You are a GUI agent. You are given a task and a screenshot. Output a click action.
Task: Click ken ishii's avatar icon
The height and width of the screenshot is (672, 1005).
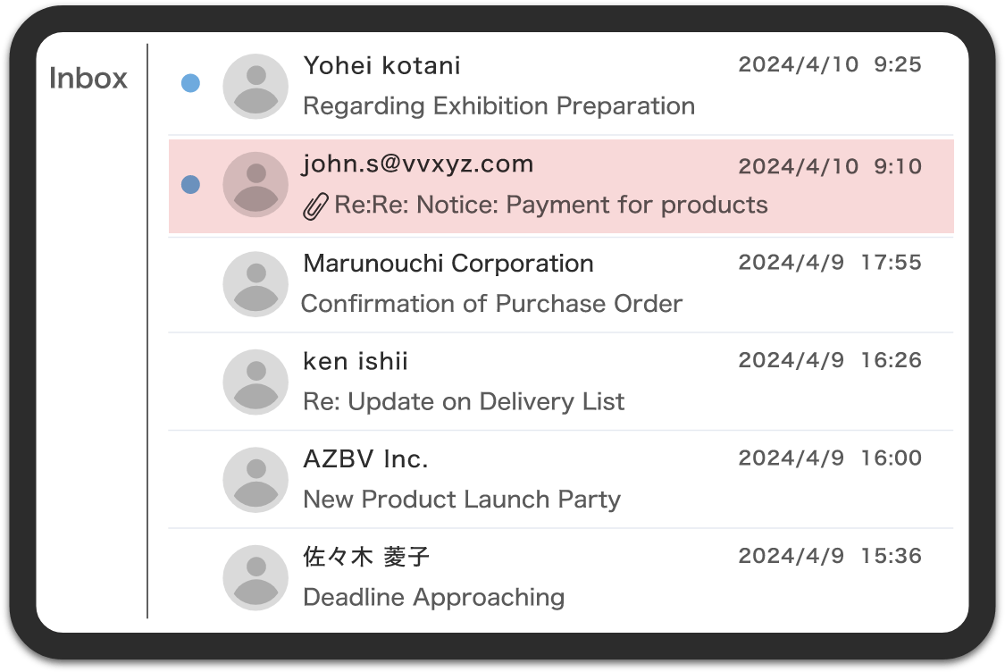pyautogui.click(x=255, y=382)
